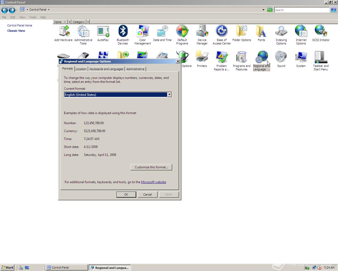
Task: Click Cancel in Regional dialog
Action: [147, 195]
